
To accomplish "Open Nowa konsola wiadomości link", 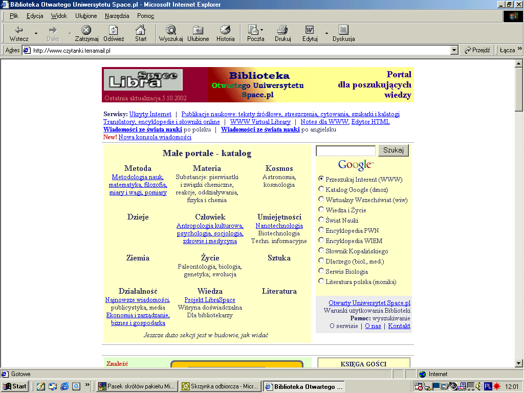I will click(x=155, y=137).
